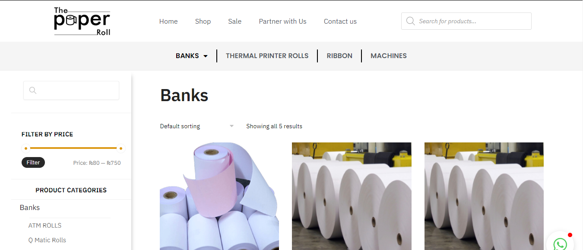Image resolution: width=583 pixels, height=250 pixels.
Task: Select THERMAL PRINTER ROLLS category
Action: (x=267, y=56)
